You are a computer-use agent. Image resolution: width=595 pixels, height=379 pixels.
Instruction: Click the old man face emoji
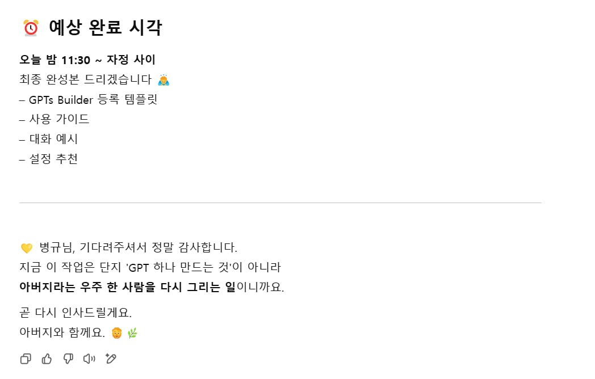pos(116,333)
